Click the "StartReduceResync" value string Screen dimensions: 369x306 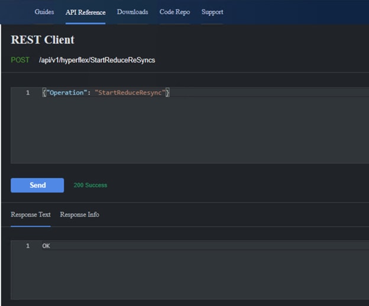[130, 93]
